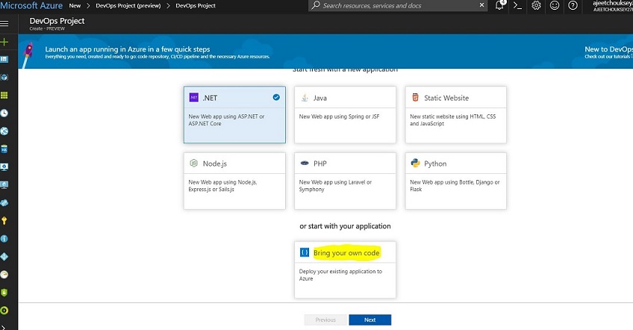Select the Static Website card
633x330 pixels.
[x=456, y=114]
